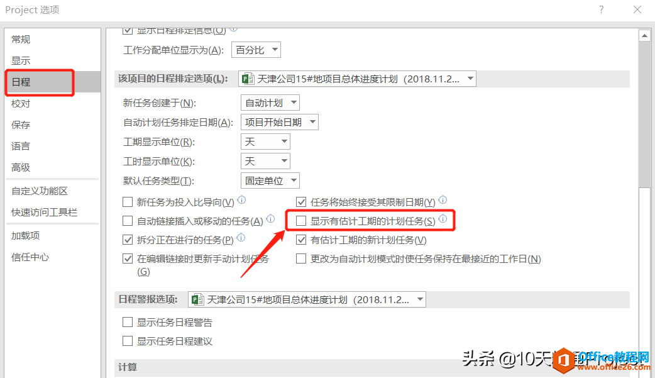Click info icon next to 任务将始终接受其限制日期

(x=443, y=200)
